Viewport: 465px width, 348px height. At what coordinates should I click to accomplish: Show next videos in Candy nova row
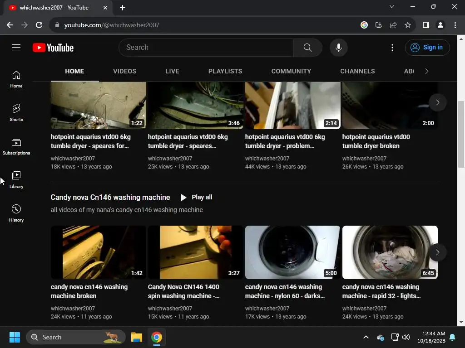(x=437, y=252)
